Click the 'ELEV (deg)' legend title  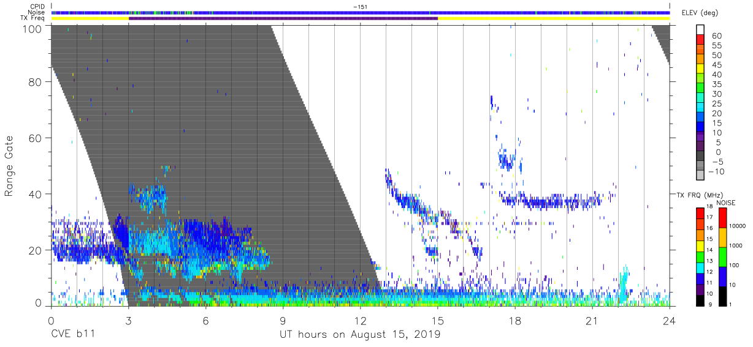[x=700, y=13]
